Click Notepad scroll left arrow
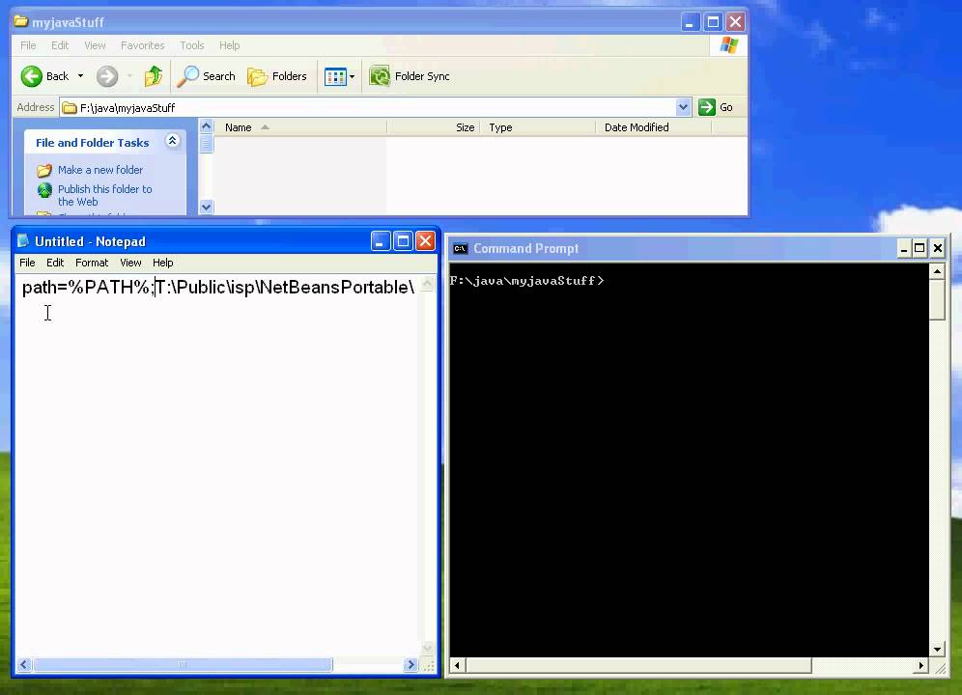Screen dimensions: 962x695 (24, 665)
